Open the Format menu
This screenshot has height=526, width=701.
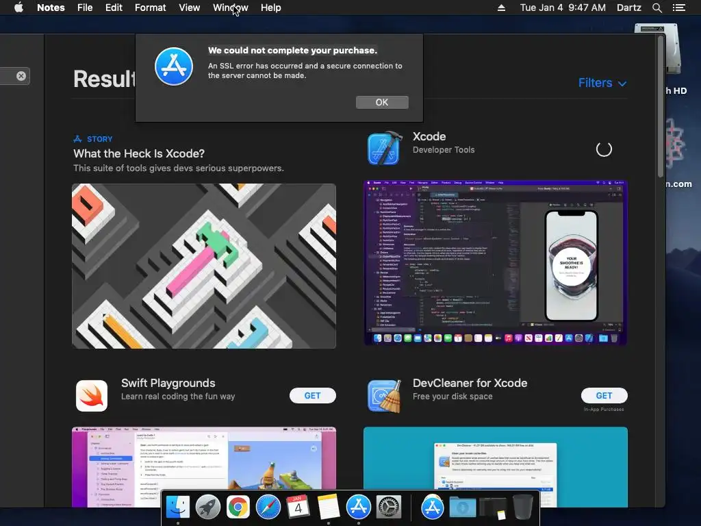click(150, 8)
